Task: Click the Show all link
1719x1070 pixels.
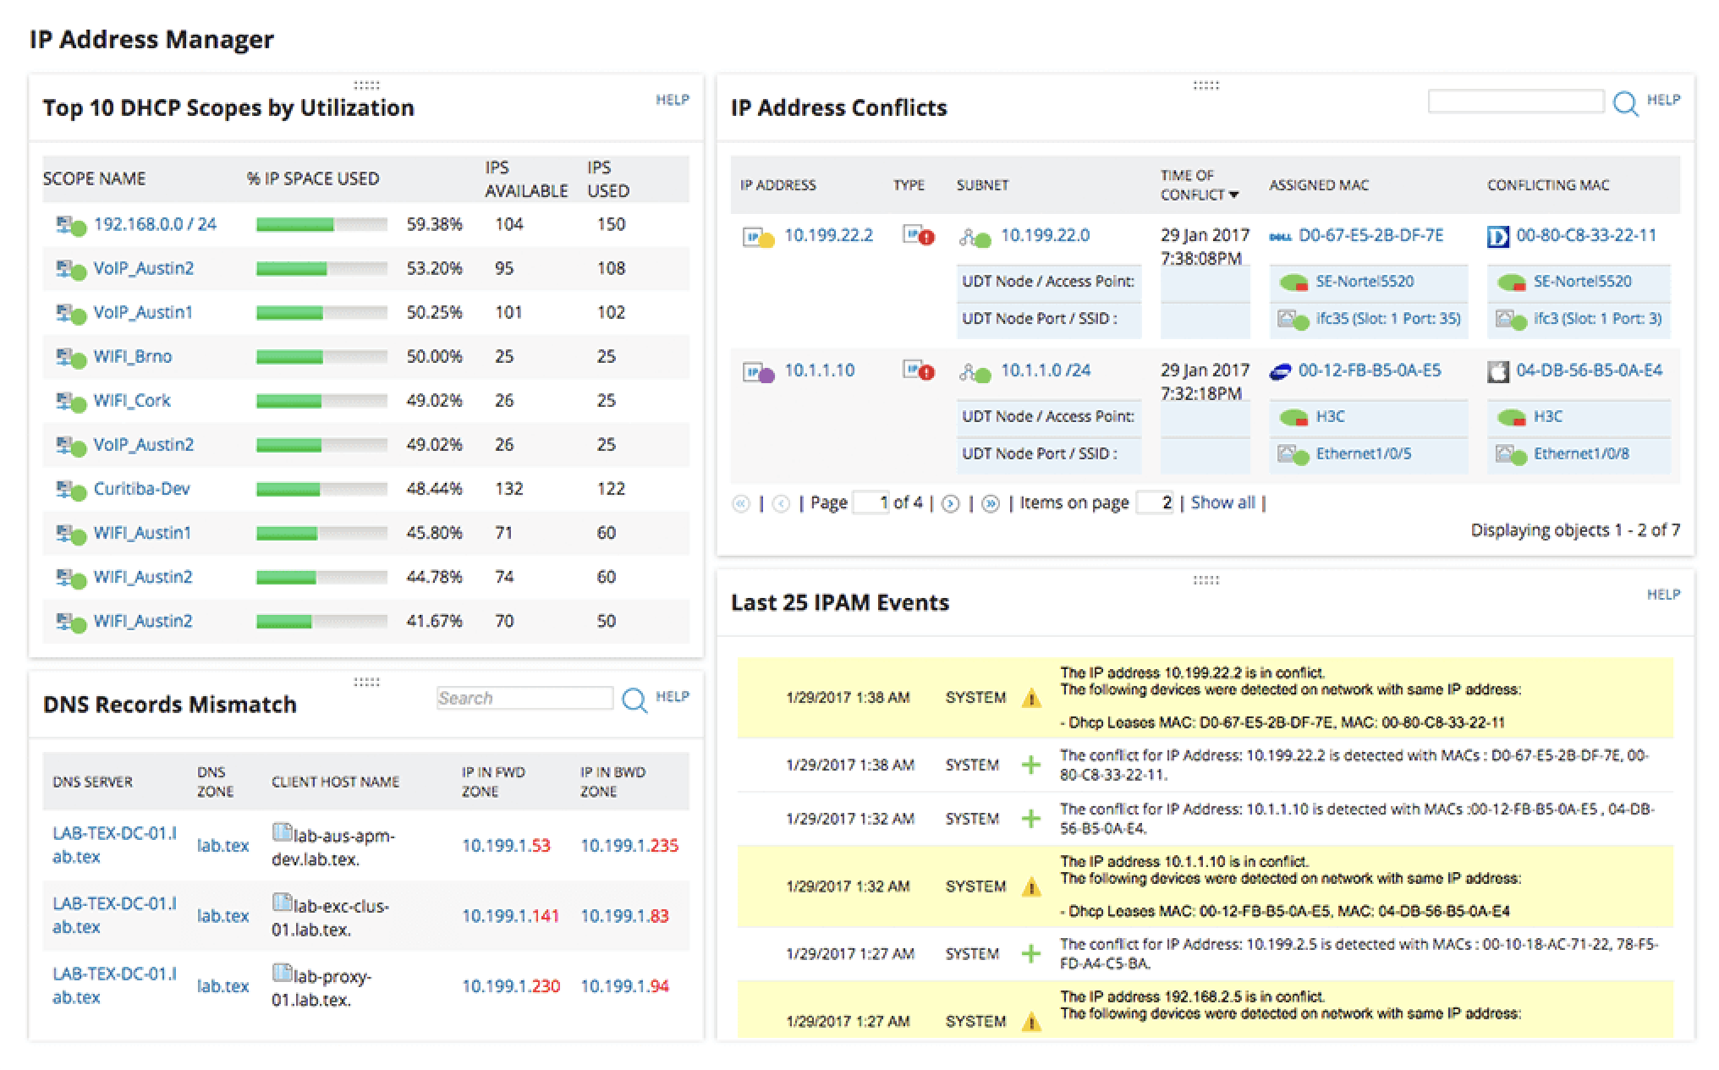Action: [x=1222, y=502]
